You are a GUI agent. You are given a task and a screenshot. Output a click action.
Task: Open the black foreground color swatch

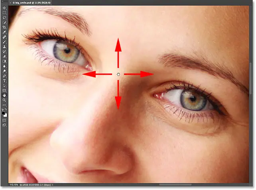(3, 113)
